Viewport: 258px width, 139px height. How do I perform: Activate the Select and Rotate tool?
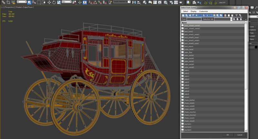pyautogui.click(x=54, y=2)
